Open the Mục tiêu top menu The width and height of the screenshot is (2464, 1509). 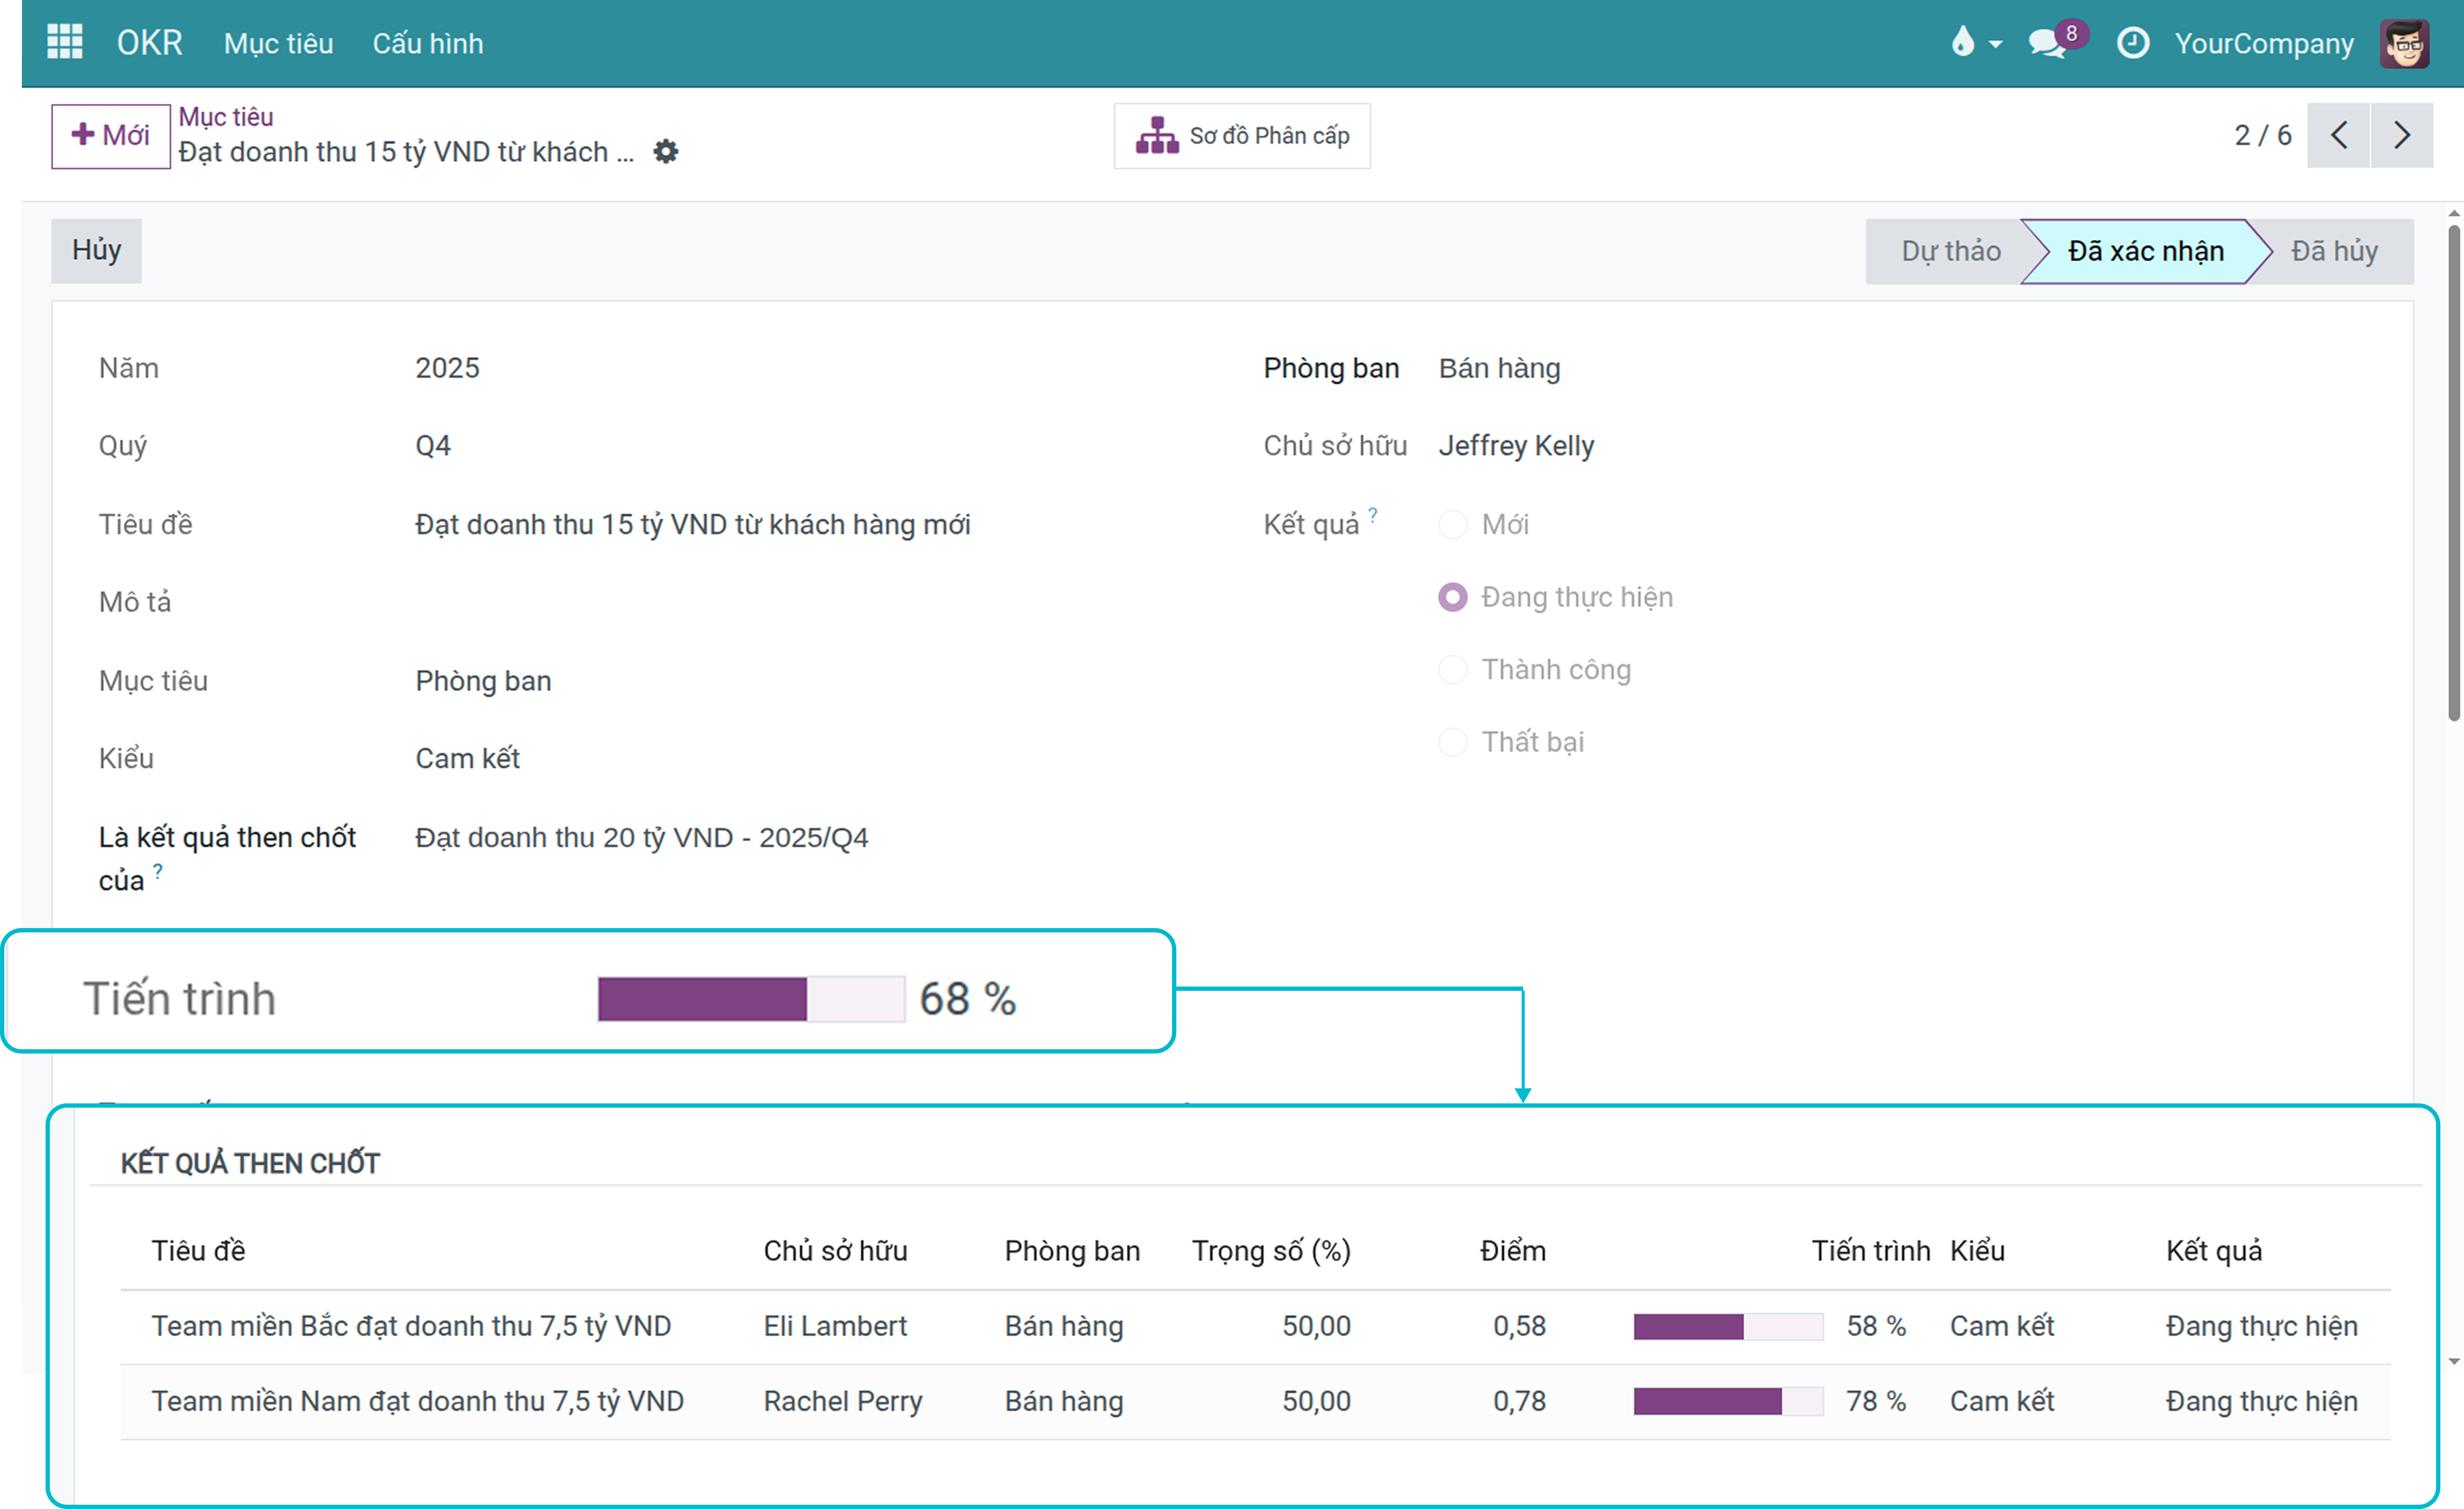click(278, 43)
